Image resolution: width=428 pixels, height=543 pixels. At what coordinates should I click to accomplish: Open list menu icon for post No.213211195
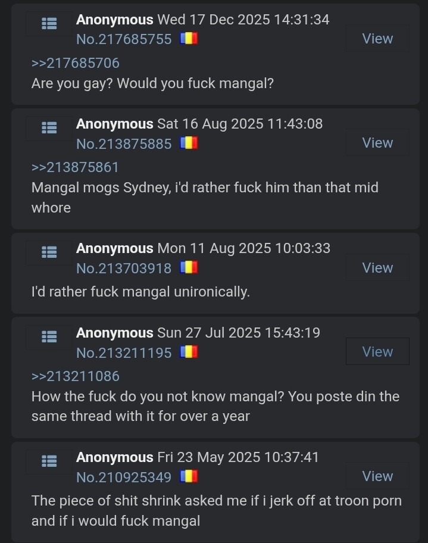(49, 337)
